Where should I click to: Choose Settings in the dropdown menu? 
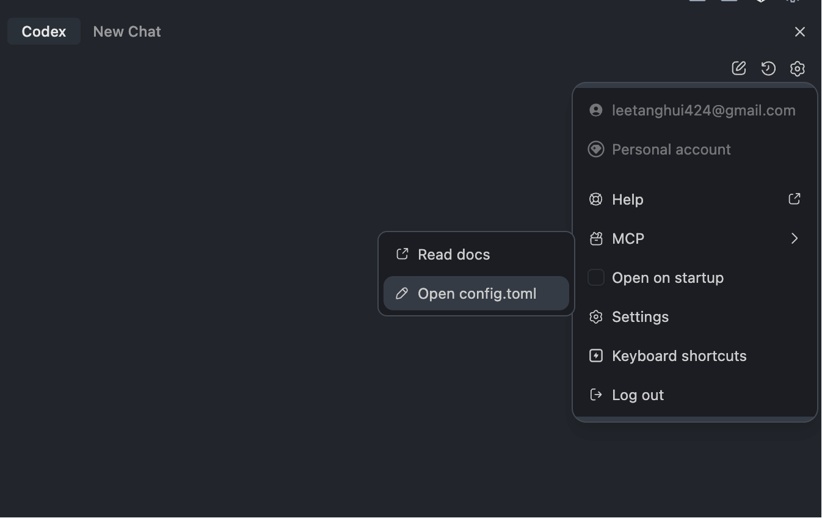pyautogui.click(x=640, y=317)
